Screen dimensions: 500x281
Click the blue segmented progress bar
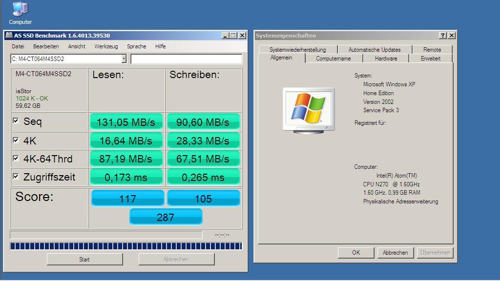click(x=126, y=246)
